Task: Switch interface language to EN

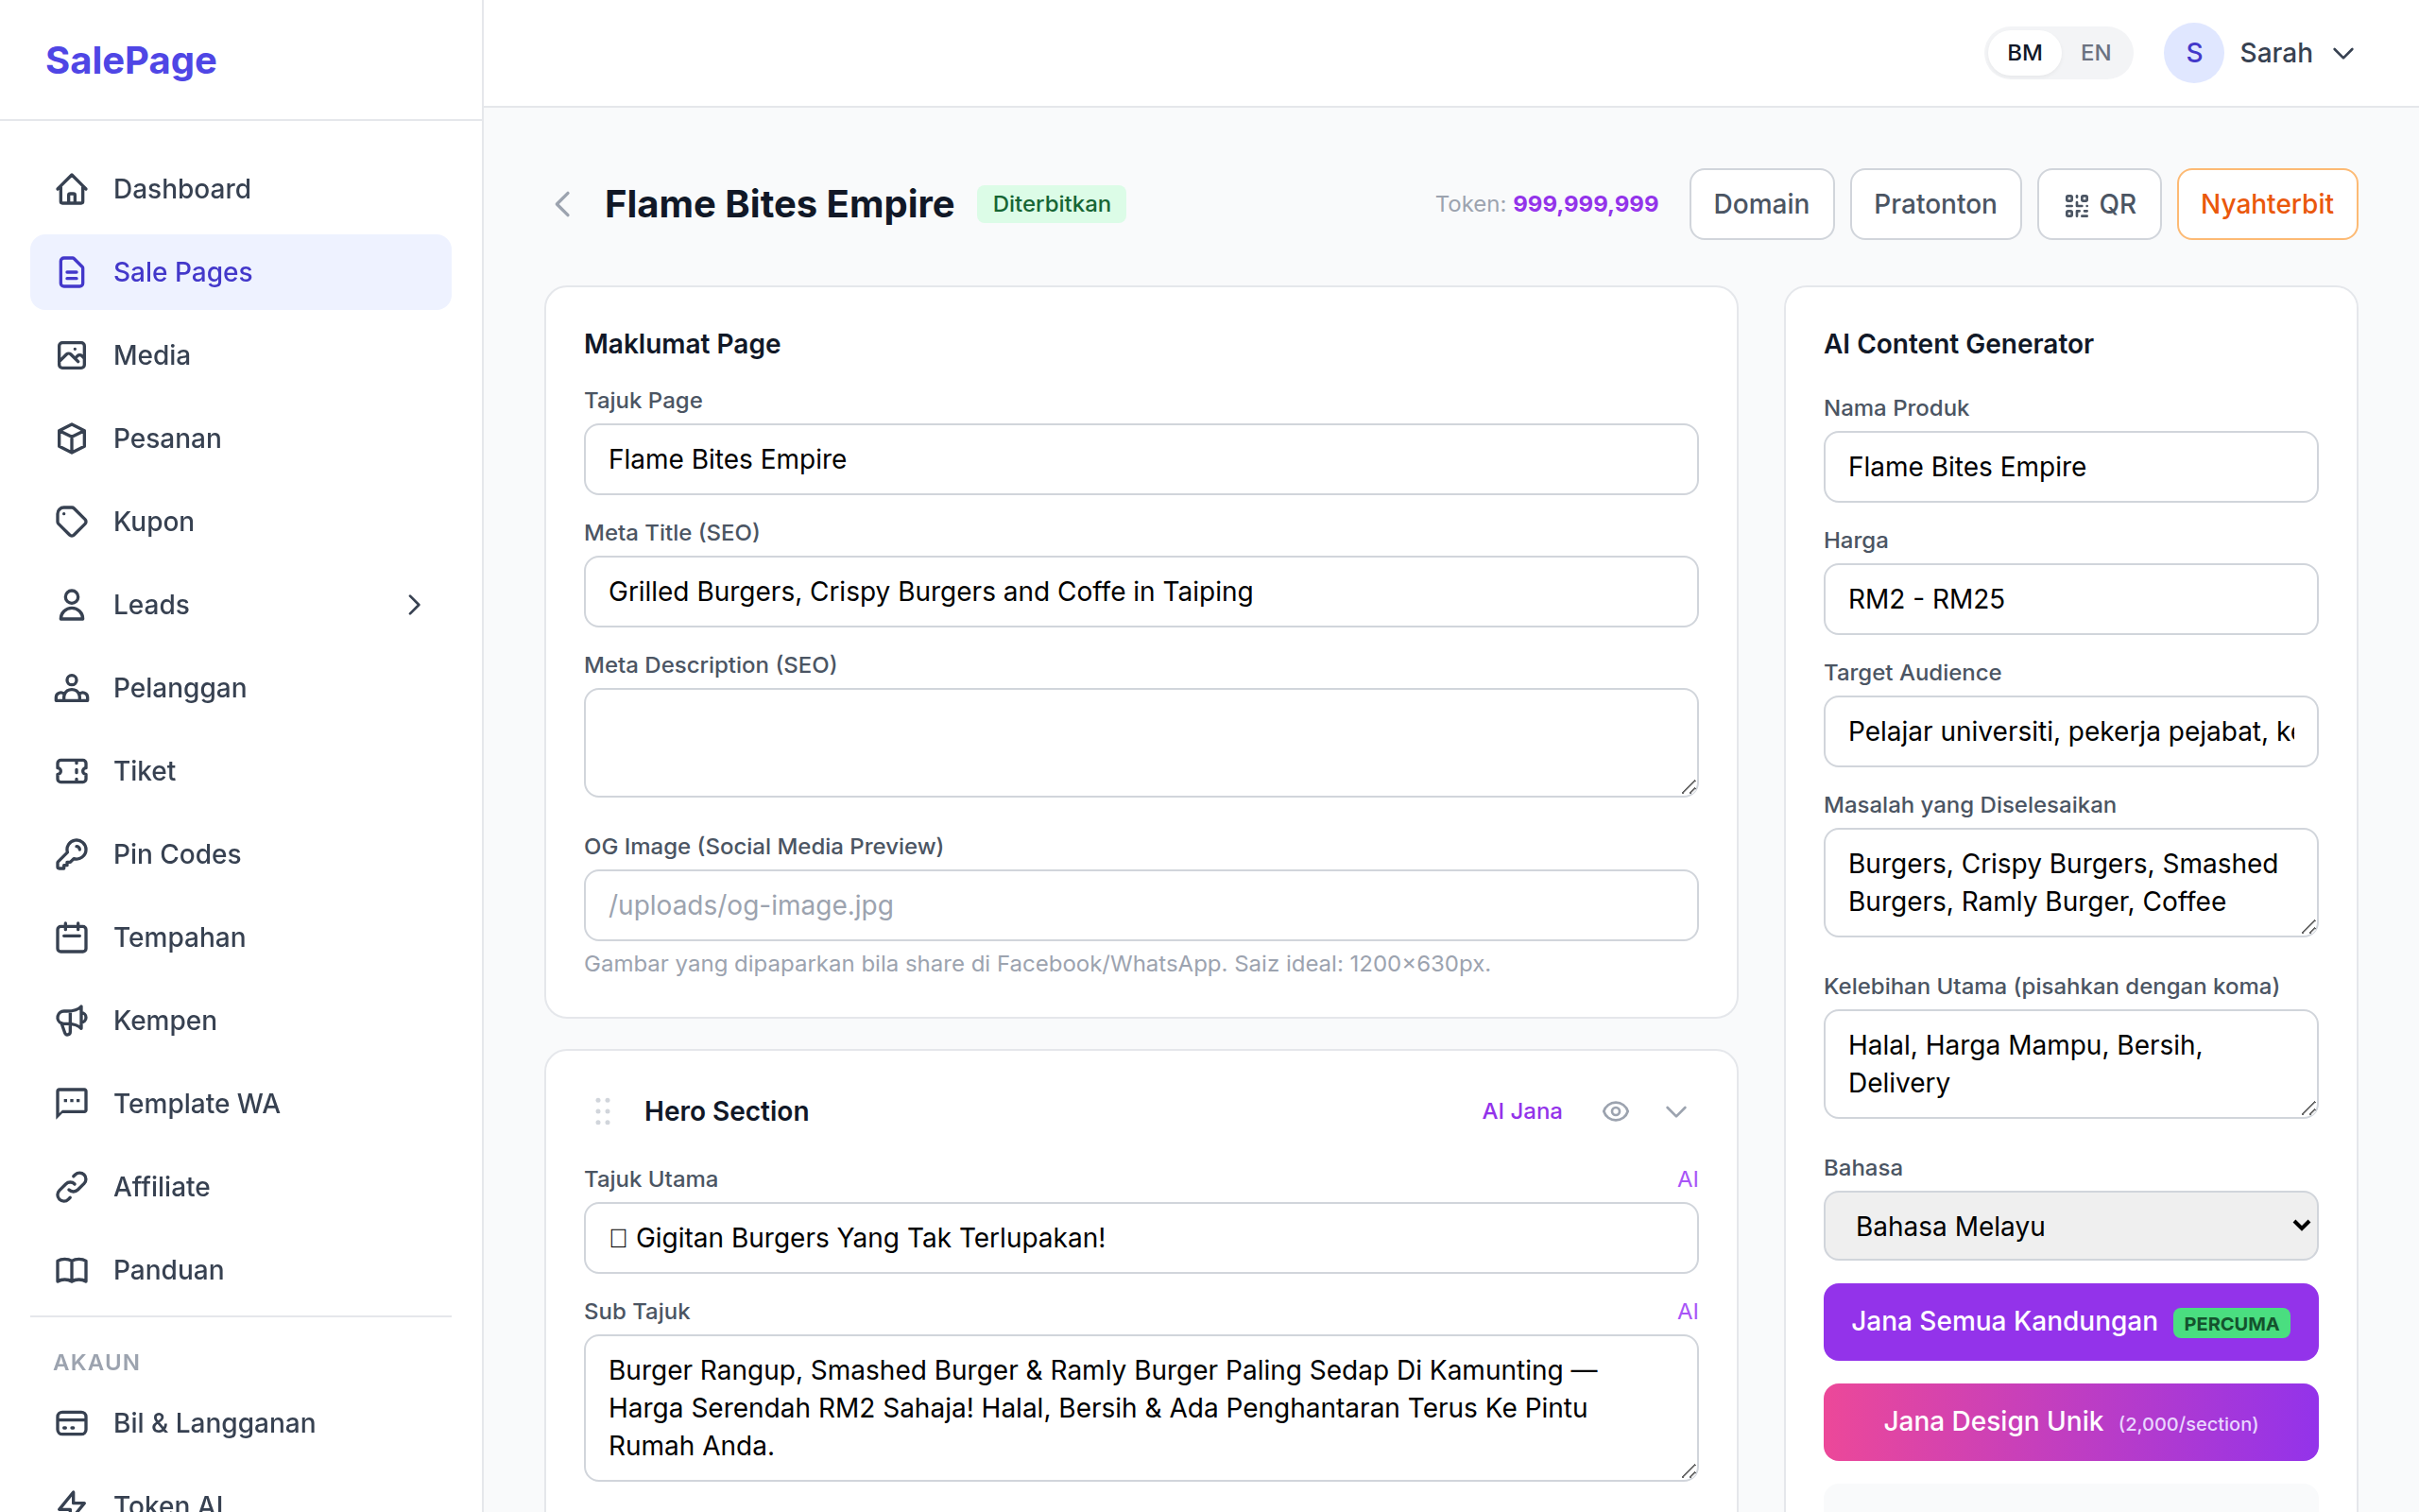Action: [2095, 52]
